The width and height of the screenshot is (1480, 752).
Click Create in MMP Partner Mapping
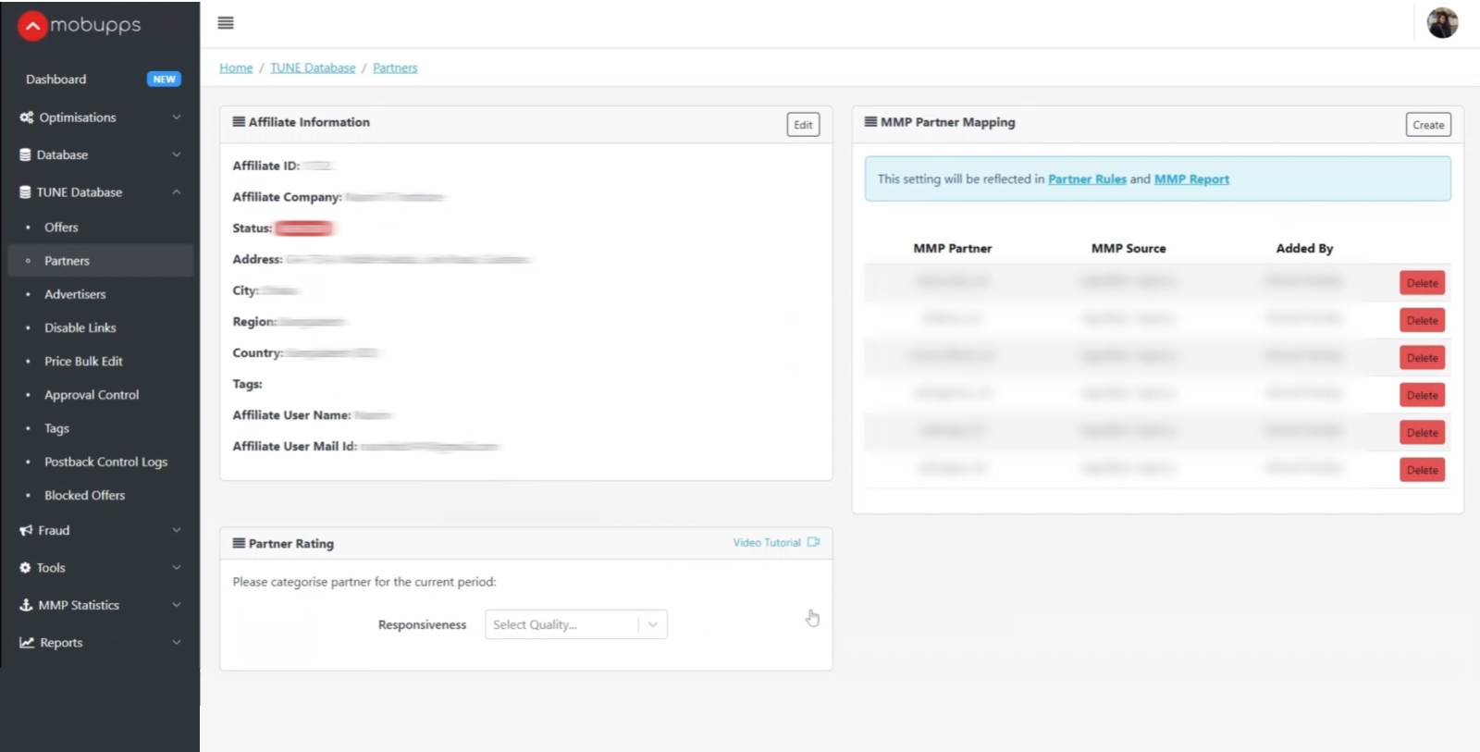coord(1428,125)
